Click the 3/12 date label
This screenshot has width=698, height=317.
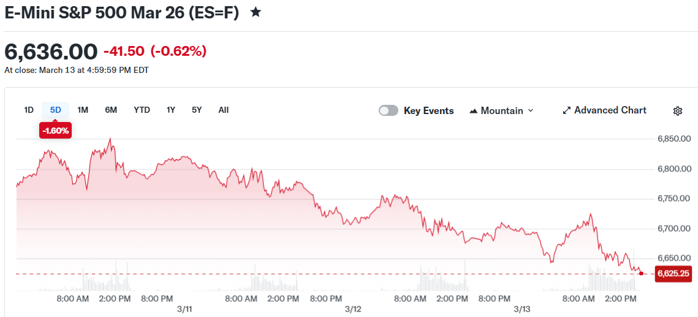tap(352, 308)
